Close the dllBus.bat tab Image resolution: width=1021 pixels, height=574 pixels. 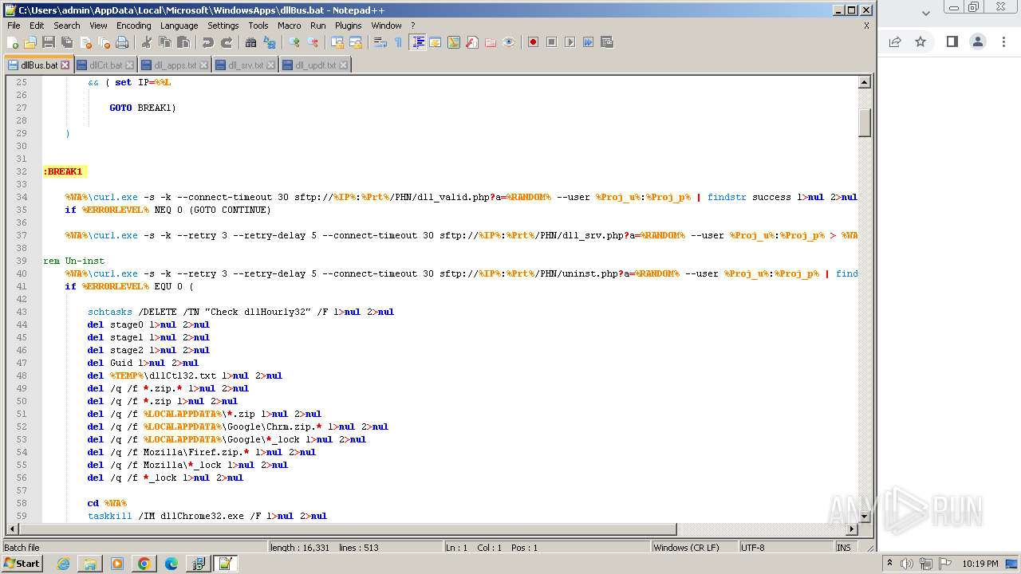point(65,65)
